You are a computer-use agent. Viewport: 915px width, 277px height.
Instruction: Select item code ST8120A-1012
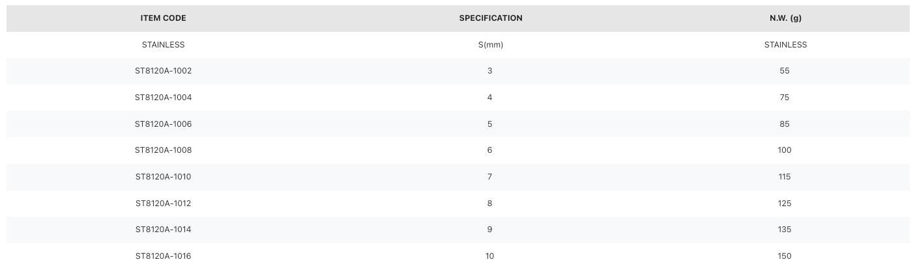click(163, 203)
